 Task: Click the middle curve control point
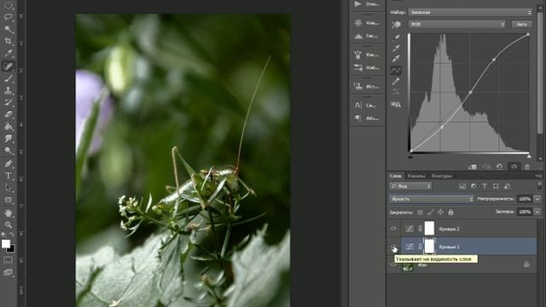coord(470,92)
